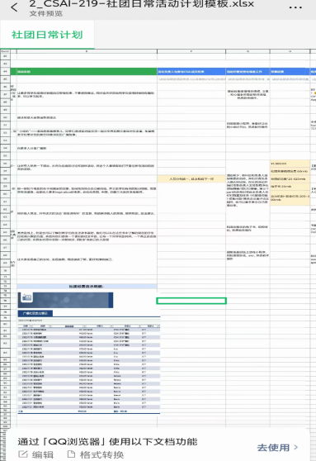Tap the back arrow beside the file name
This screenshot has width=316, height=461.
click(14, 7)
